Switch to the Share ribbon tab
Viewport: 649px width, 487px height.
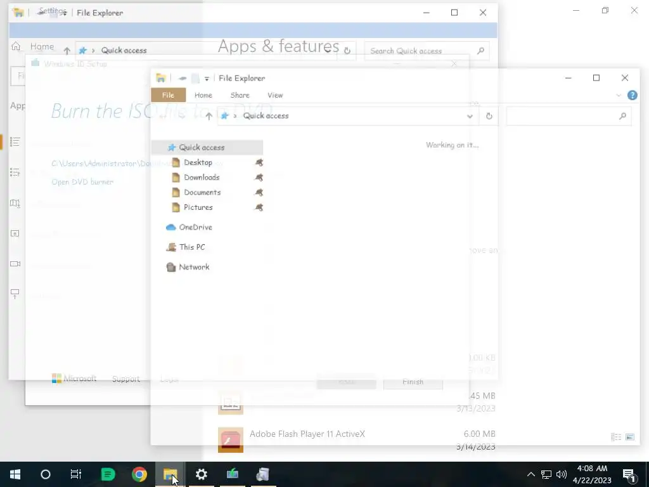pyautogui.click(x=240, y=95)
